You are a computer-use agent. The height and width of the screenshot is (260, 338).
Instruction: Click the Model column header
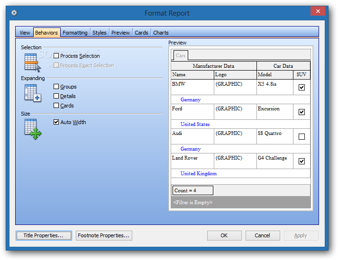coord(275,74)
